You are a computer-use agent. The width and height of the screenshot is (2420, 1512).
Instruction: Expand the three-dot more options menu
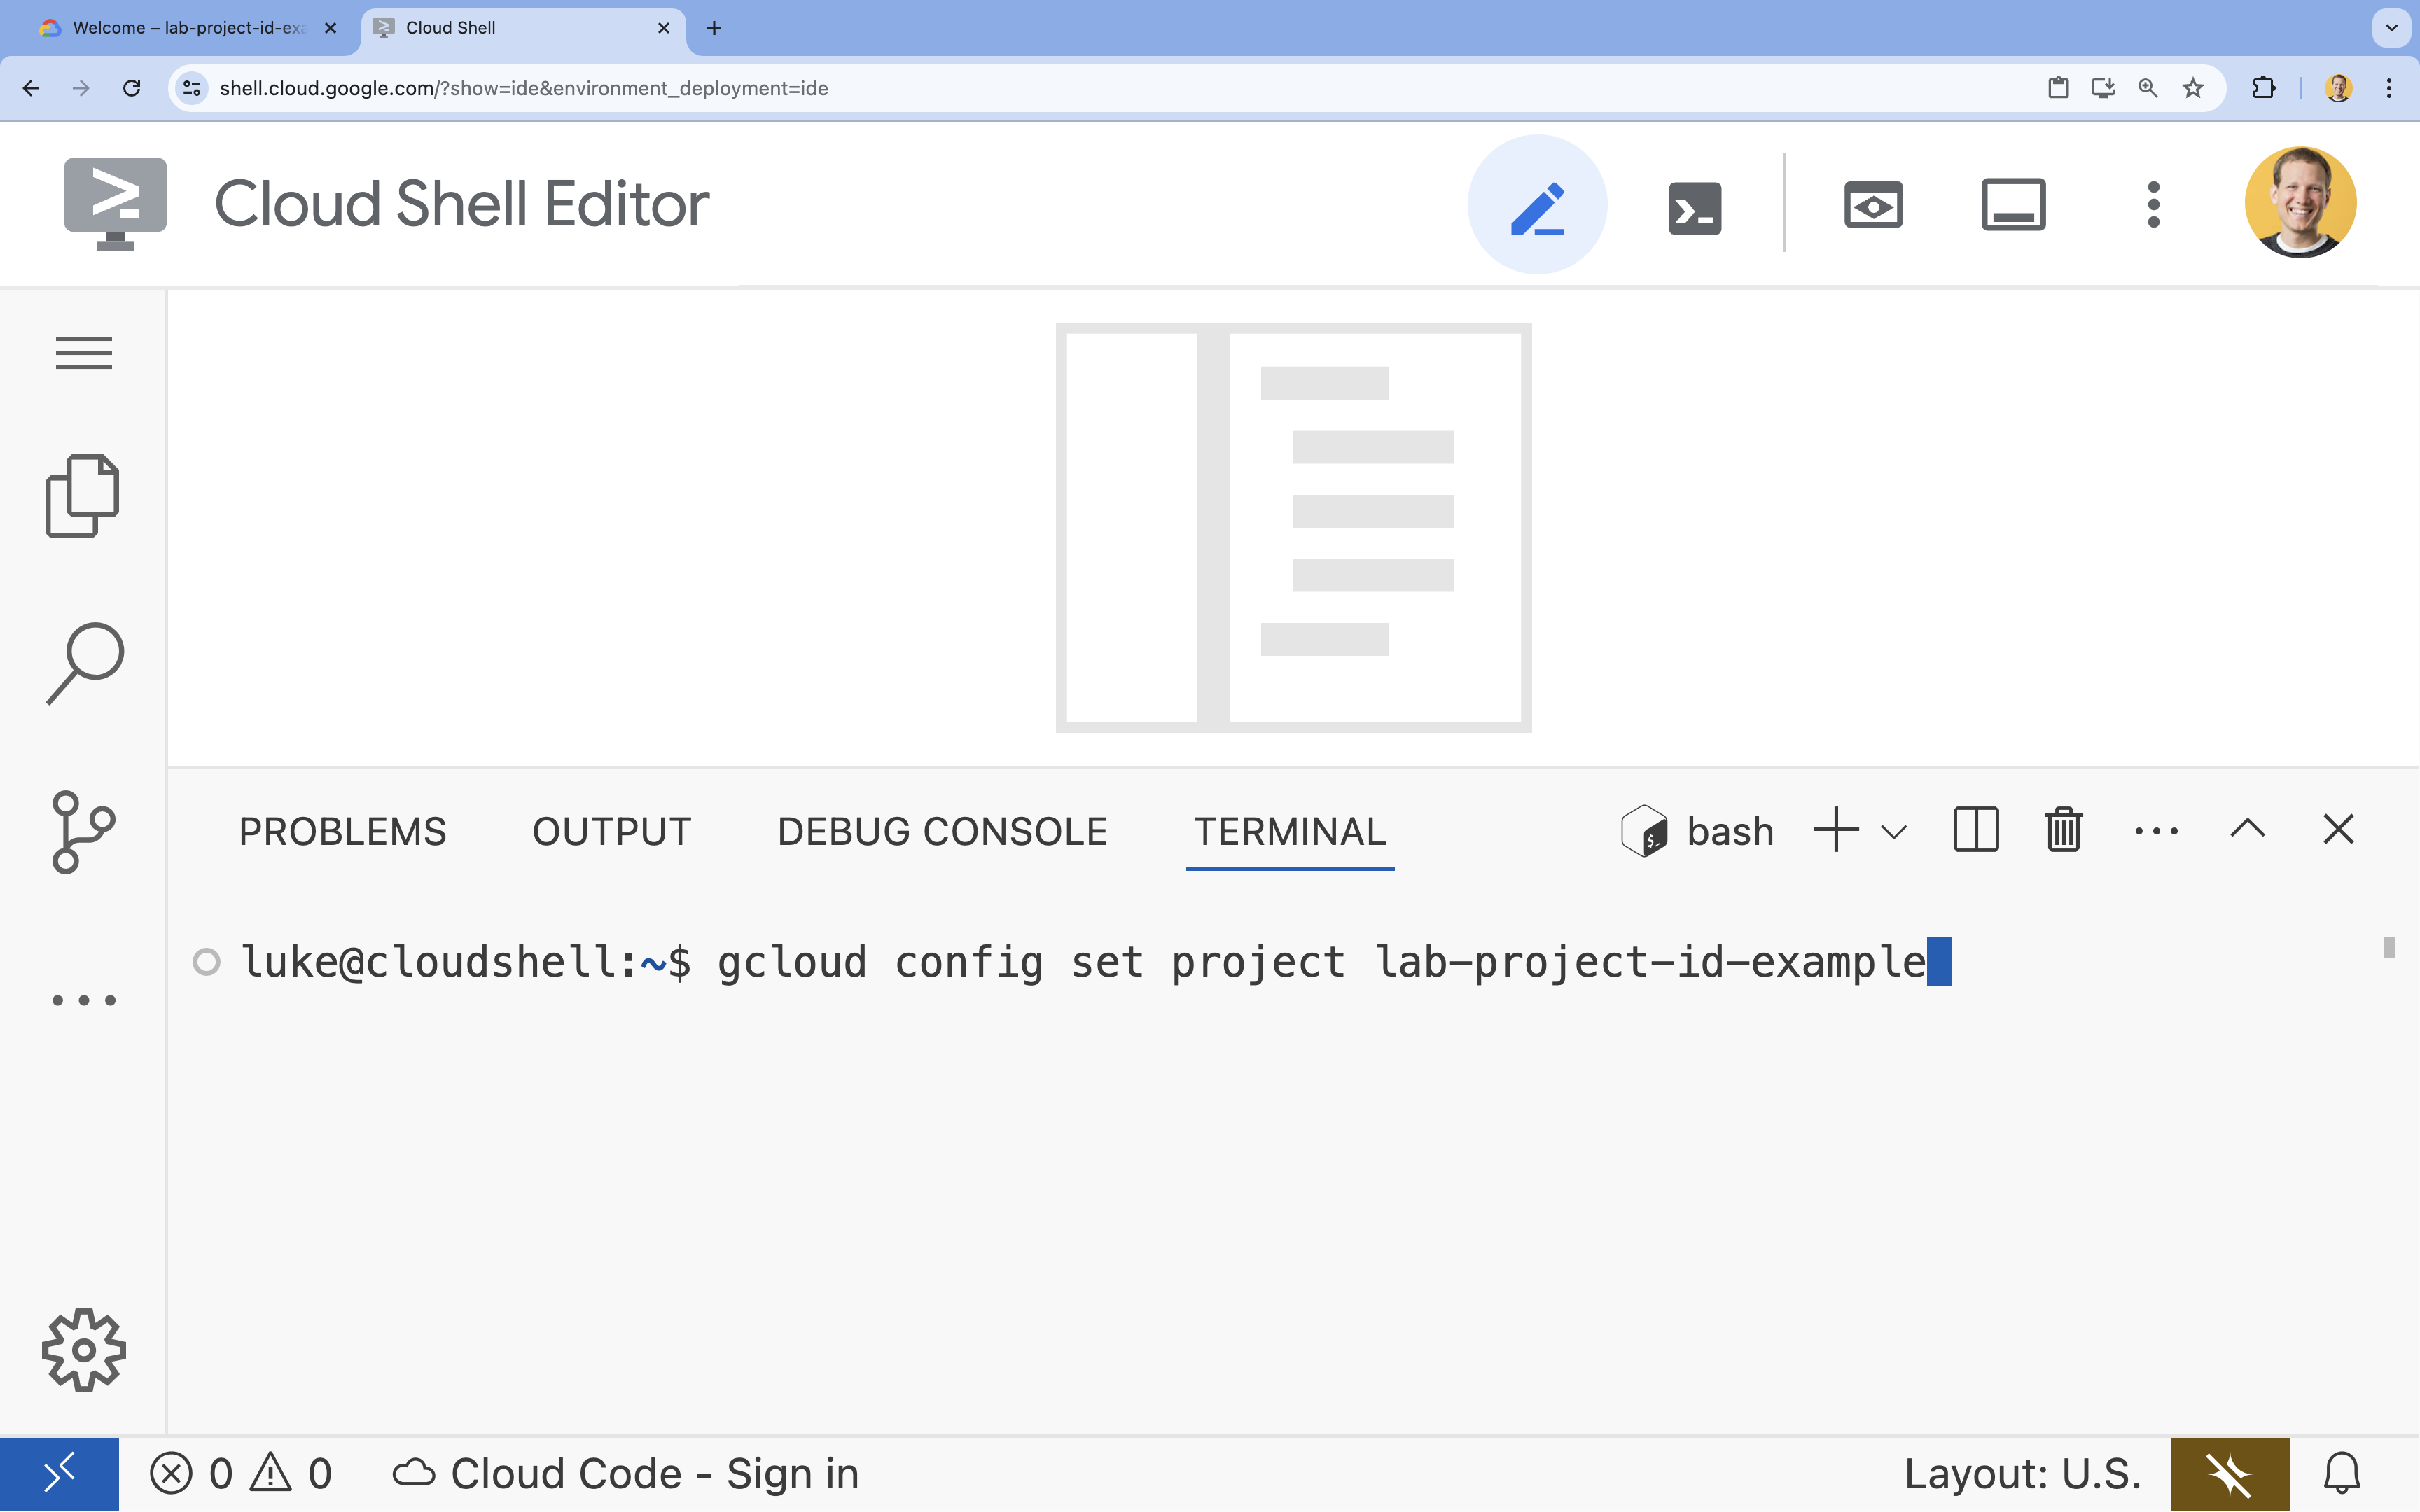(x=2155, y=829)
